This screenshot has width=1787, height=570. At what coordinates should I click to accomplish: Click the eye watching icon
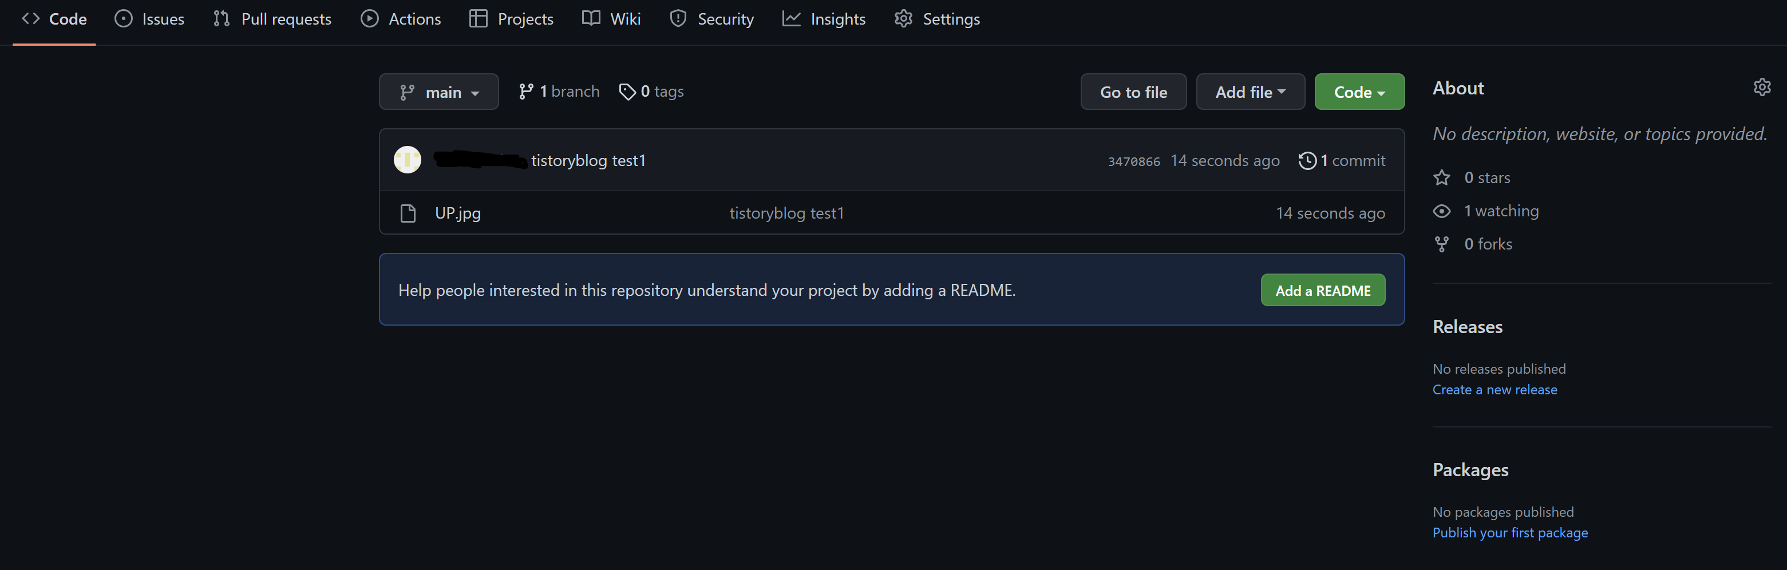point(1441,211)
